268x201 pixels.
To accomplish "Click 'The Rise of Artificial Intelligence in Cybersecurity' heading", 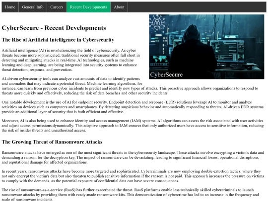I will coord(58,40).
